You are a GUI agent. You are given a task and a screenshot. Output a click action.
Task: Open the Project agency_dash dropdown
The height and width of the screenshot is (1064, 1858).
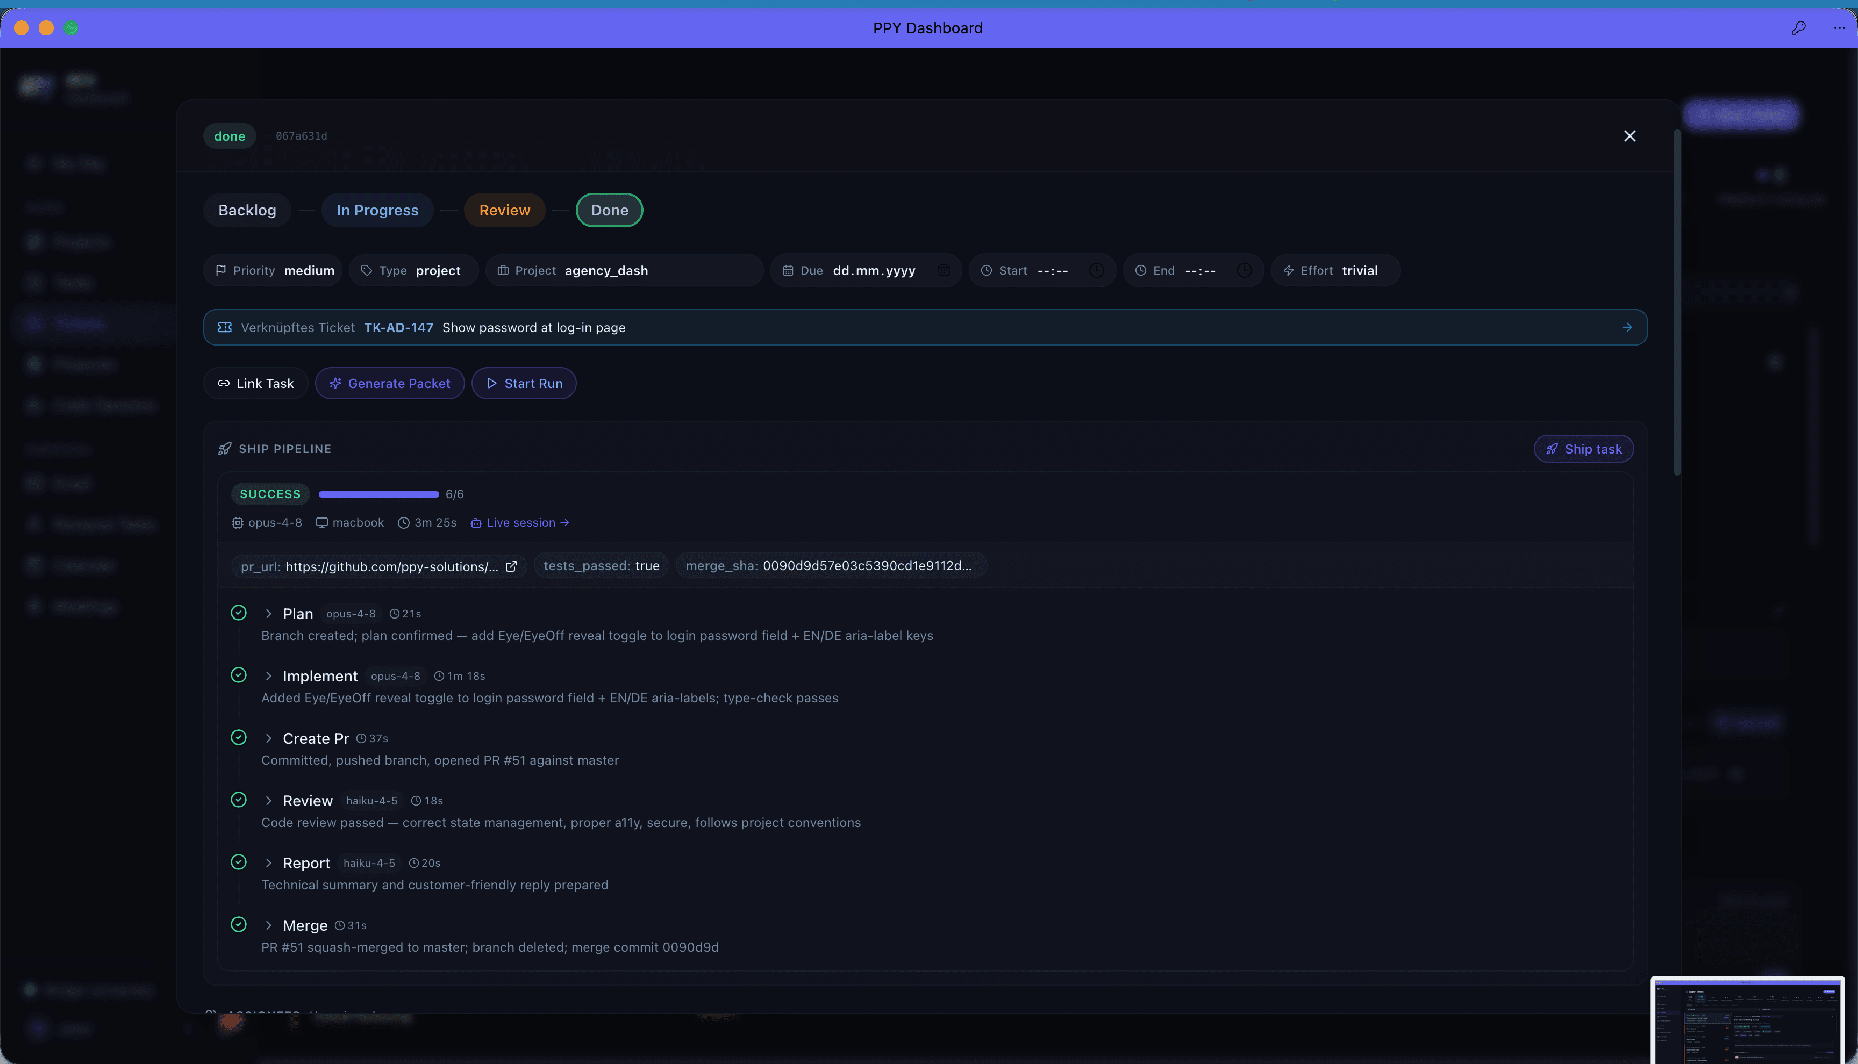(624, 270)
